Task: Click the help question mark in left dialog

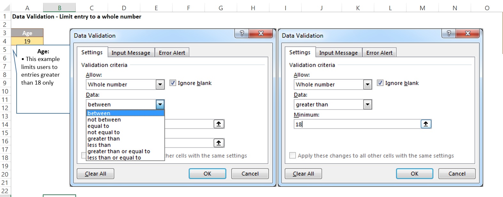Action: click(x=242, y=33)
